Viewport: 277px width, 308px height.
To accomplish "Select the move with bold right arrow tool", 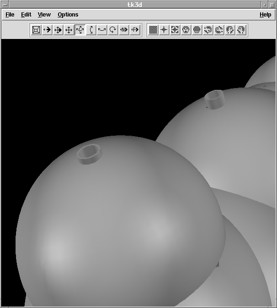I will (58, 30).
